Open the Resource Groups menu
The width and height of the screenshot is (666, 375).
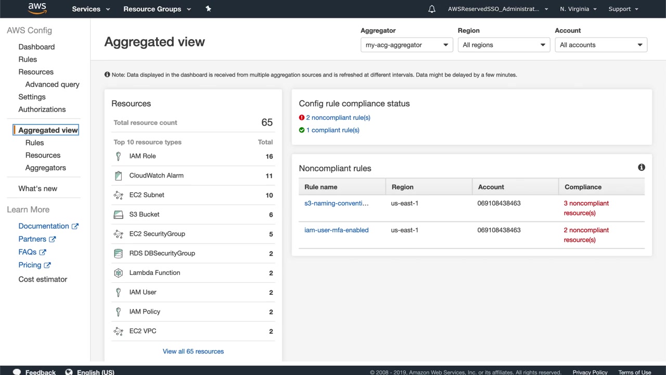pyautogui.click(x=157, y=9)
